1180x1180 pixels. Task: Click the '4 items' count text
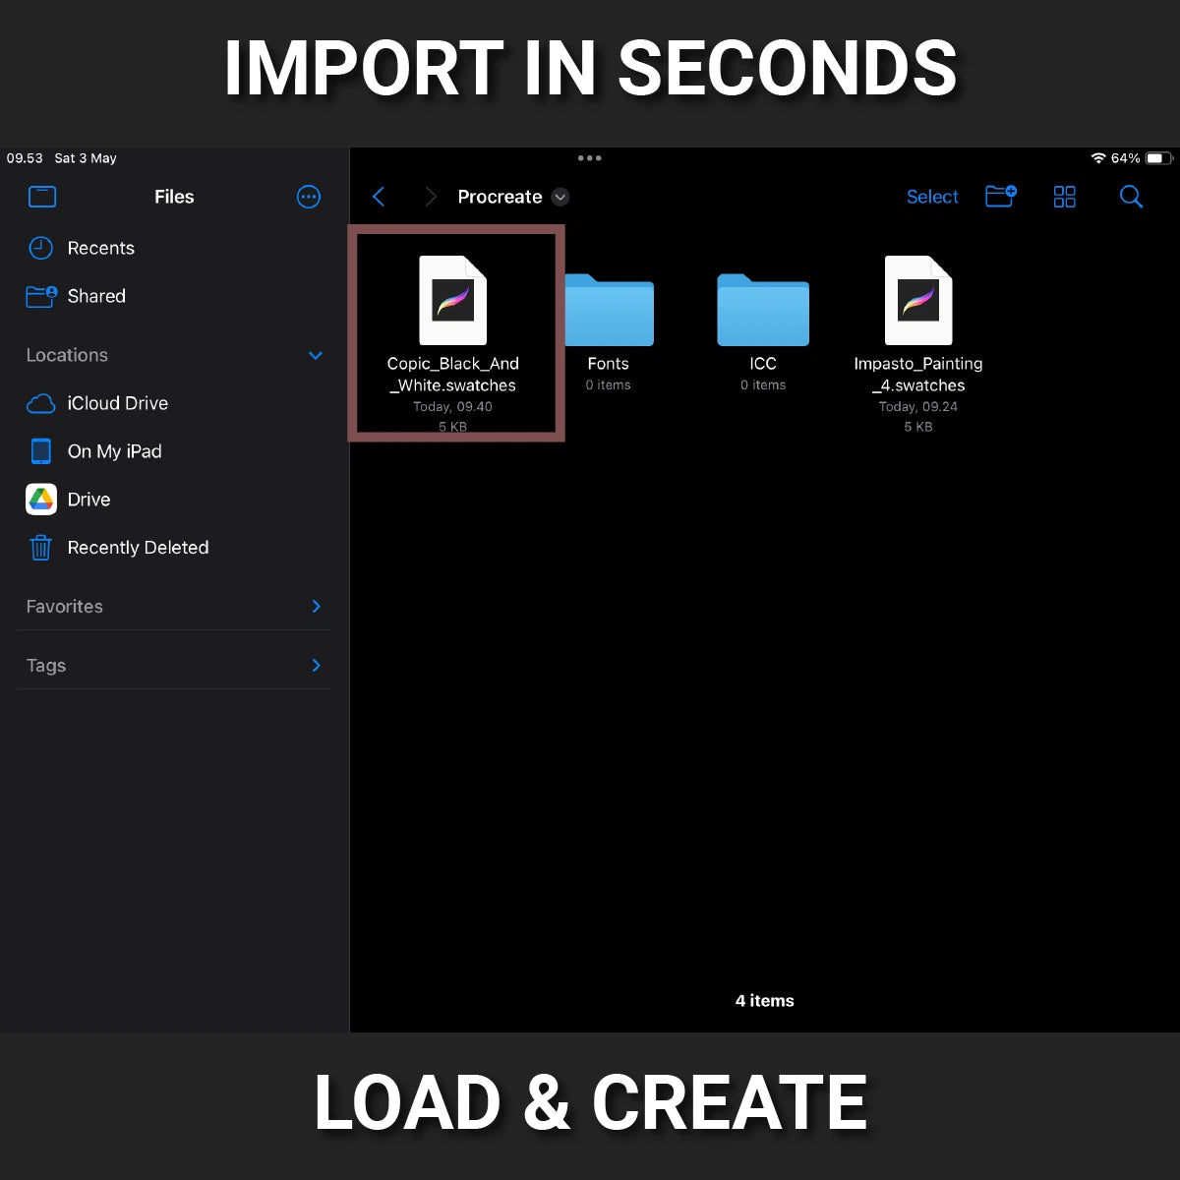(x=765, y=1001)
